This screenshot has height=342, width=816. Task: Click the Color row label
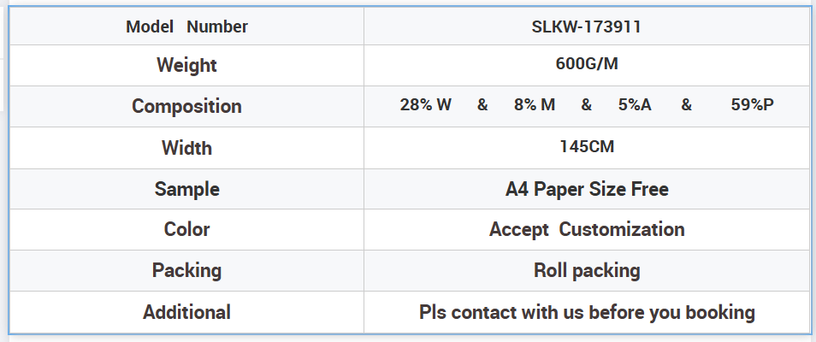186,230
